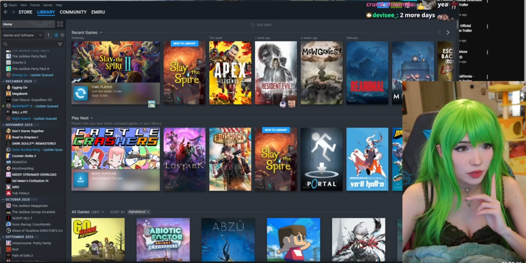Click the friend avatar on Slay the Spire II card

click(x=152, y=104)
